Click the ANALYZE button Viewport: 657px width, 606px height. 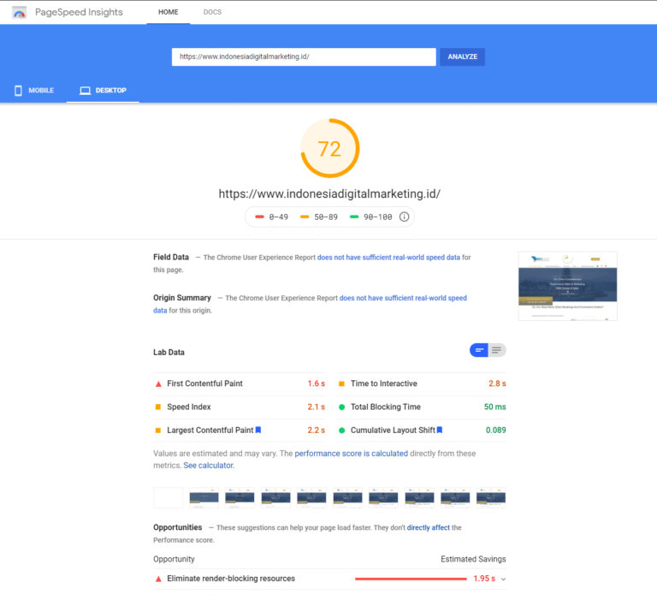tap(463, 57)
